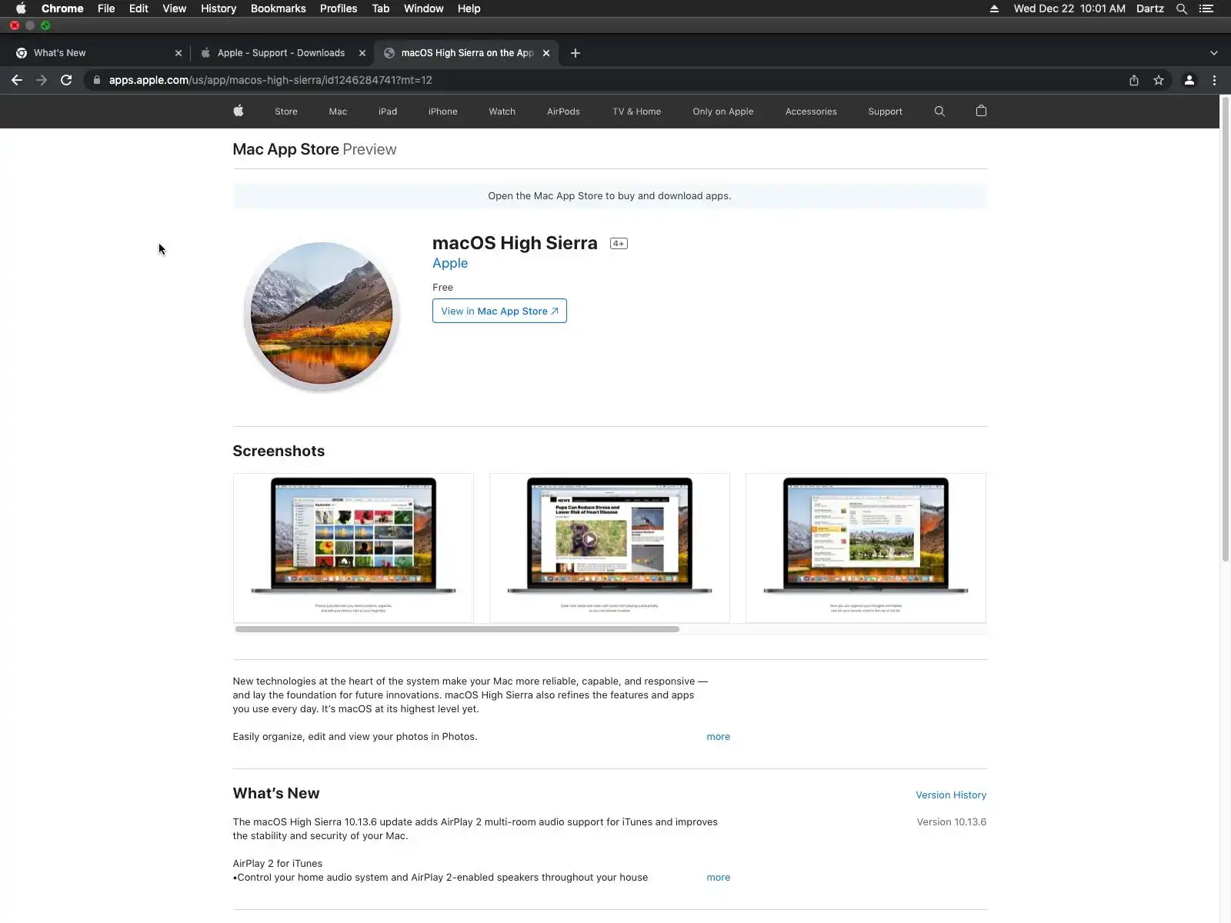Go to Store in the site navigation
This screenshot has width=1231, height=923.
(286, 112)
